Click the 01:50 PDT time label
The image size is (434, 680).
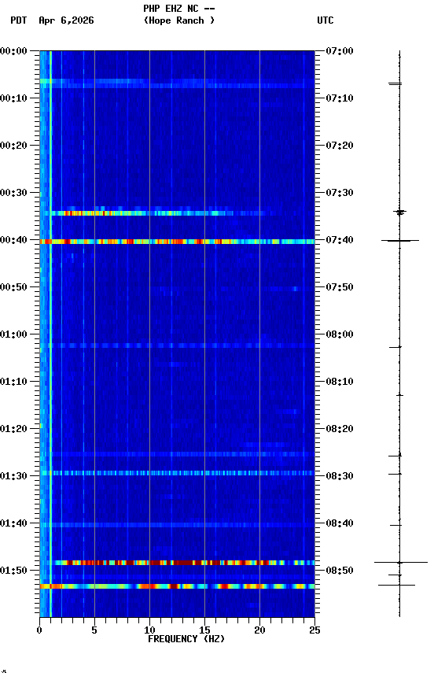click(x=13, y=571)
